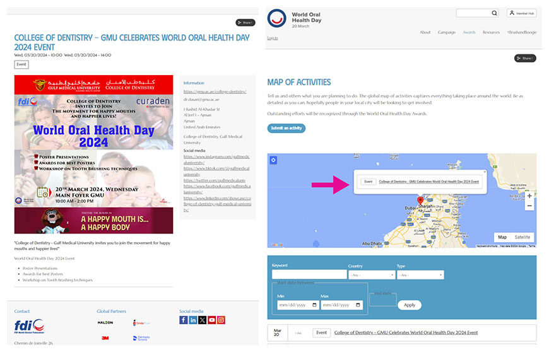Click the Event tag in Mar 20 list row
Viewport: 549px width, 352px height.
(321, 332)
